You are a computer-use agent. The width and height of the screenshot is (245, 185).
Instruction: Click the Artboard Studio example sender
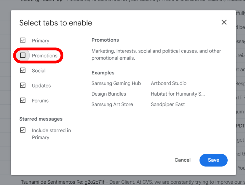(x=169, y=83)
